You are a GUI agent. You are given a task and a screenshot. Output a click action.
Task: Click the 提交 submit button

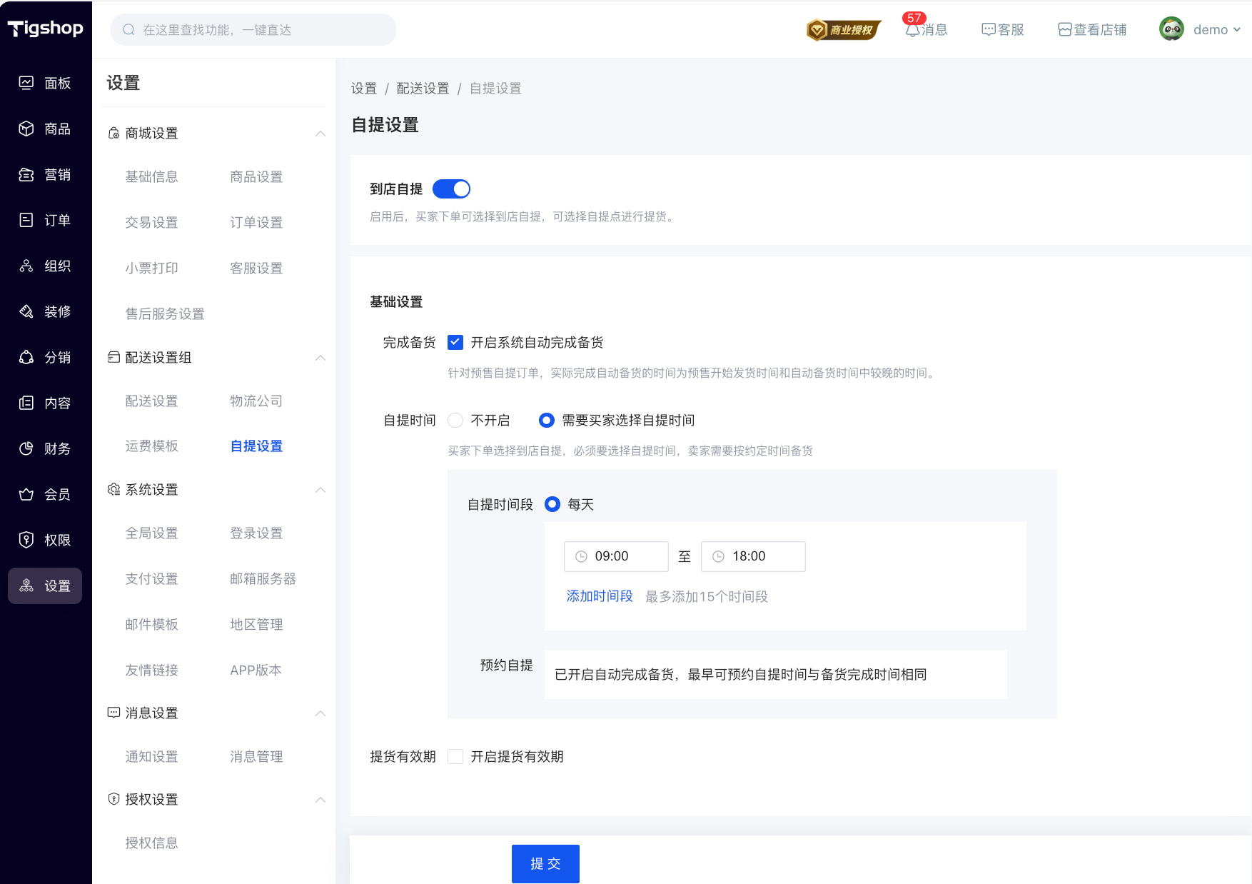(545, 864)
